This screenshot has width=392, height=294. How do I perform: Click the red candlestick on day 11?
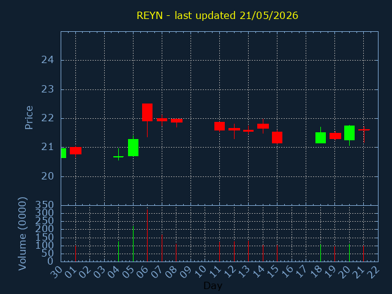pyautogui.click(x=219, y=126)
